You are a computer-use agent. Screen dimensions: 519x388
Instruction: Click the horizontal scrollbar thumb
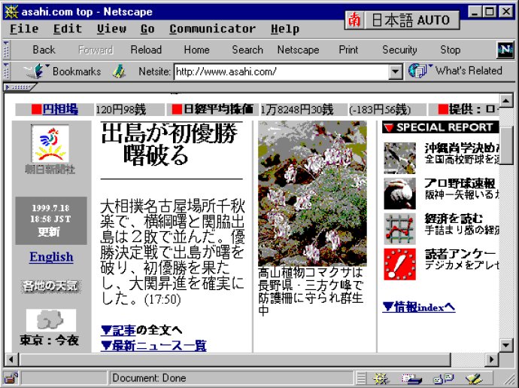(235, 359)
